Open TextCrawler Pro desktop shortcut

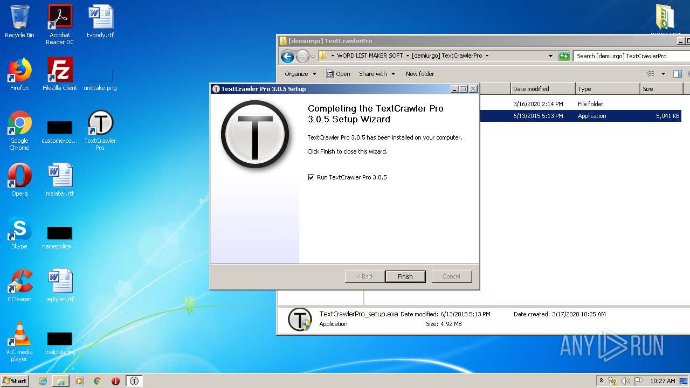click(x=100, y=131)
